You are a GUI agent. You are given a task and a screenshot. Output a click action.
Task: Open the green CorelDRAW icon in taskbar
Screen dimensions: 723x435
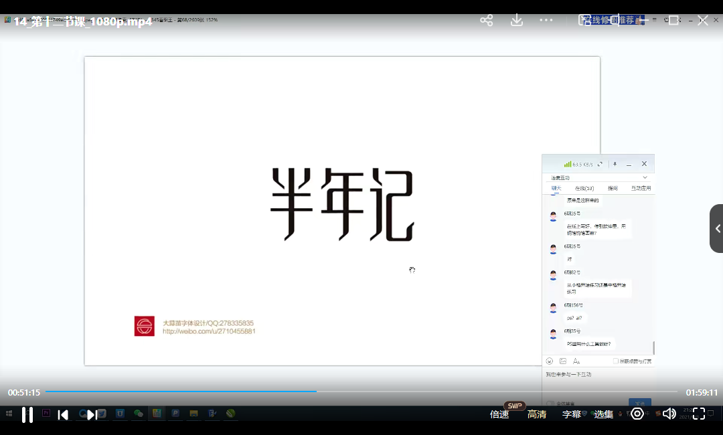click(230, 414)
